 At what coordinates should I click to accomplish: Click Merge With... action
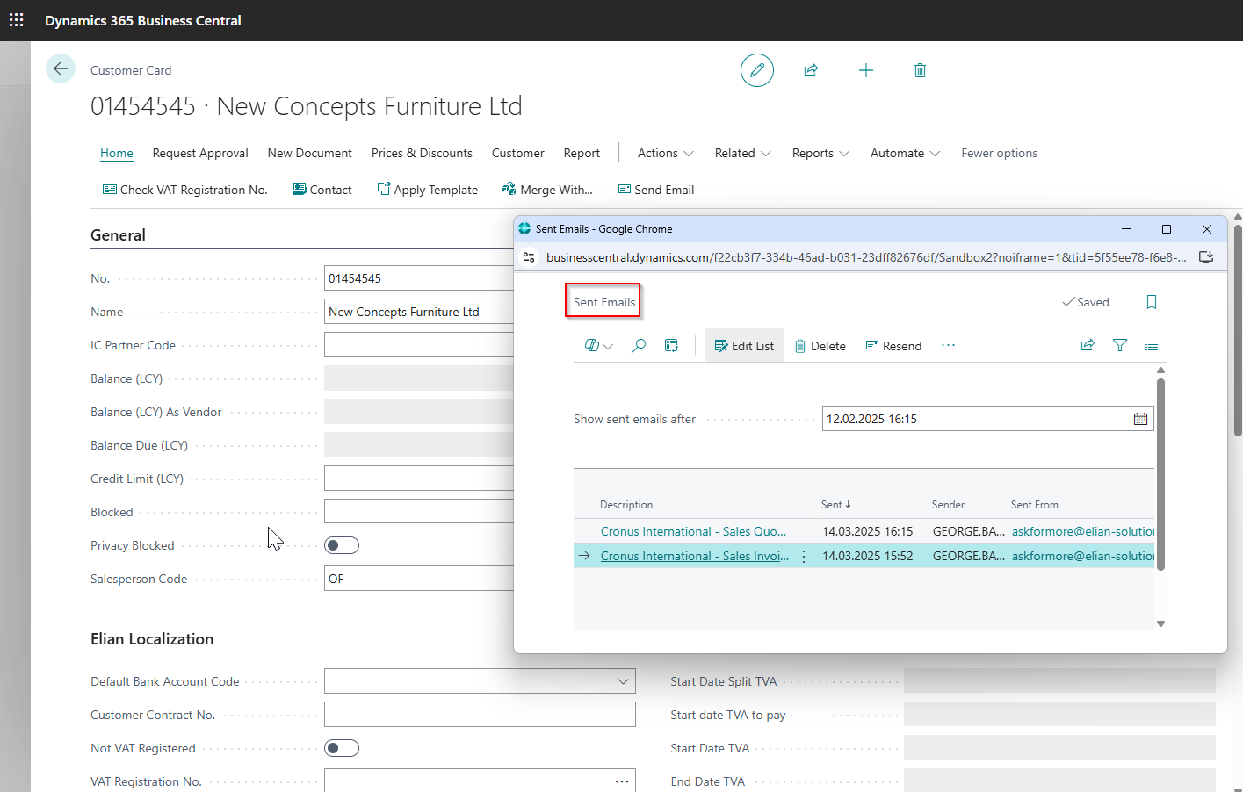[546, 190]
